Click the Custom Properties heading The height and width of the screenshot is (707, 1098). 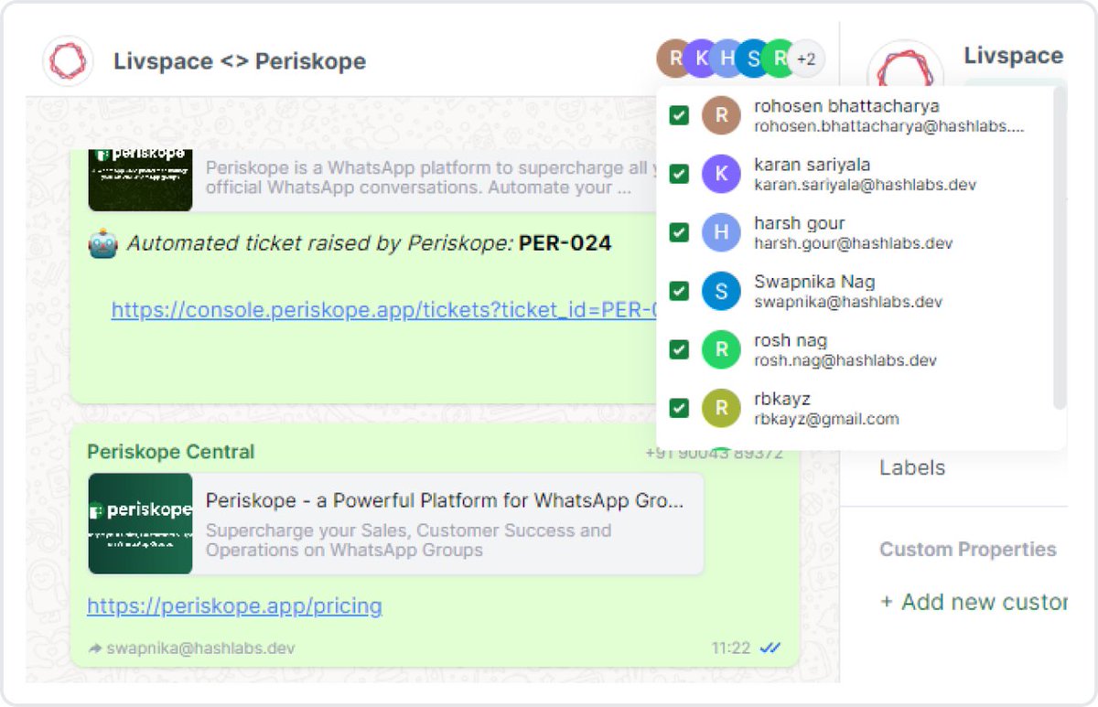coord(968,550)
